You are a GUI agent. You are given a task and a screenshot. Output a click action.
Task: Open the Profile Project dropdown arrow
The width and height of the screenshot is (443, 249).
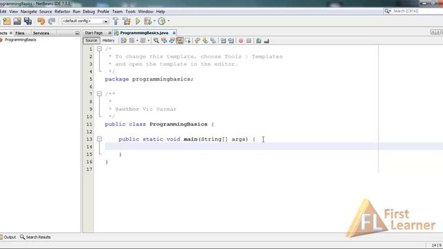tap(169, 21)
